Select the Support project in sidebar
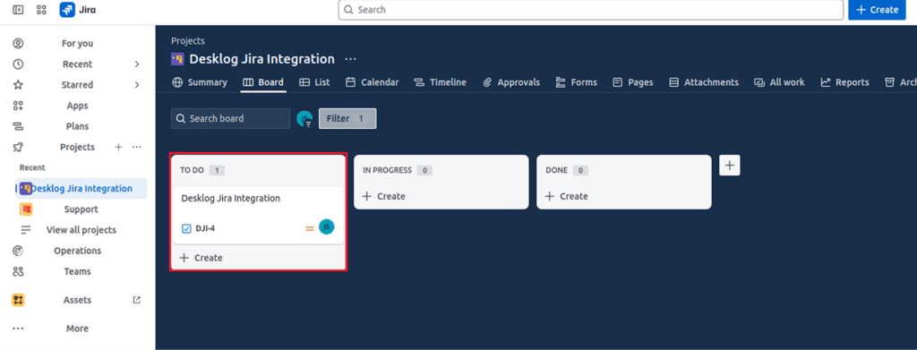Screen dimensions: 917x350 tap(81, 209)
